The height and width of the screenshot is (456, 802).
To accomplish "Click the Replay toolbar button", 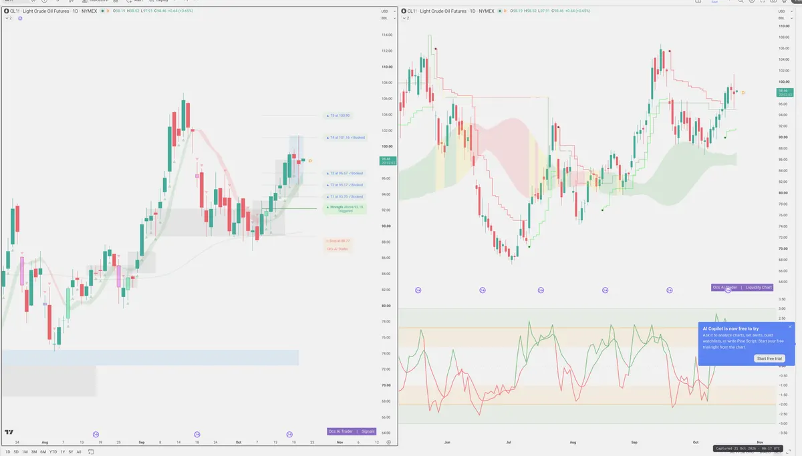I will 160,2.
